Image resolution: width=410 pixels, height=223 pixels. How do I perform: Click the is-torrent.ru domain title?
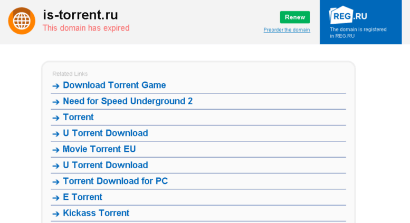[81, 15]
